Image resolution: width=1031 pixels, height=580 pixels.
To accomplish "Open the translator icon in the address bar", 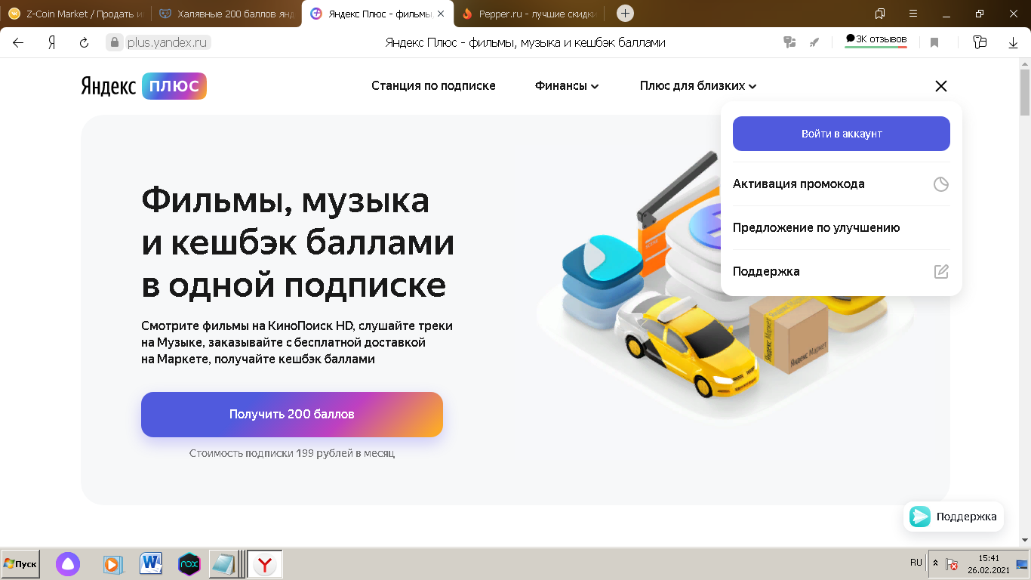I will tap(790, 43).
